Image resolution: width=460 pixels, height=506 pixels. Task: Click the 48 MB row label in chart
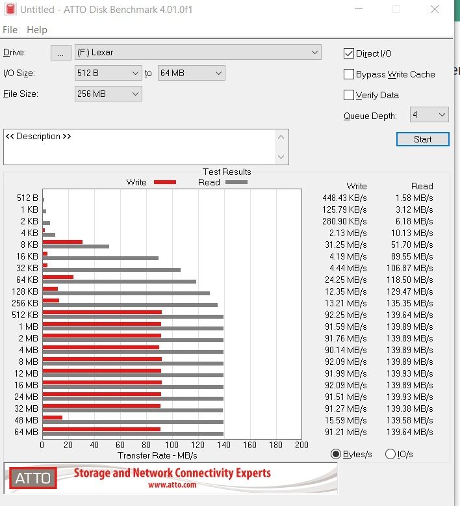pyautogui.click(x=26, y=420)
